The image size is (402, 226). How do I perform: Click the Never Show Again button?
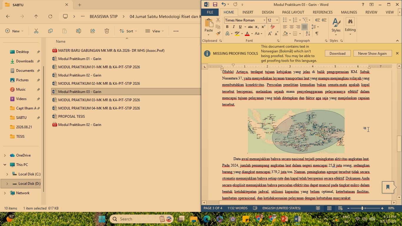(372, 53)
